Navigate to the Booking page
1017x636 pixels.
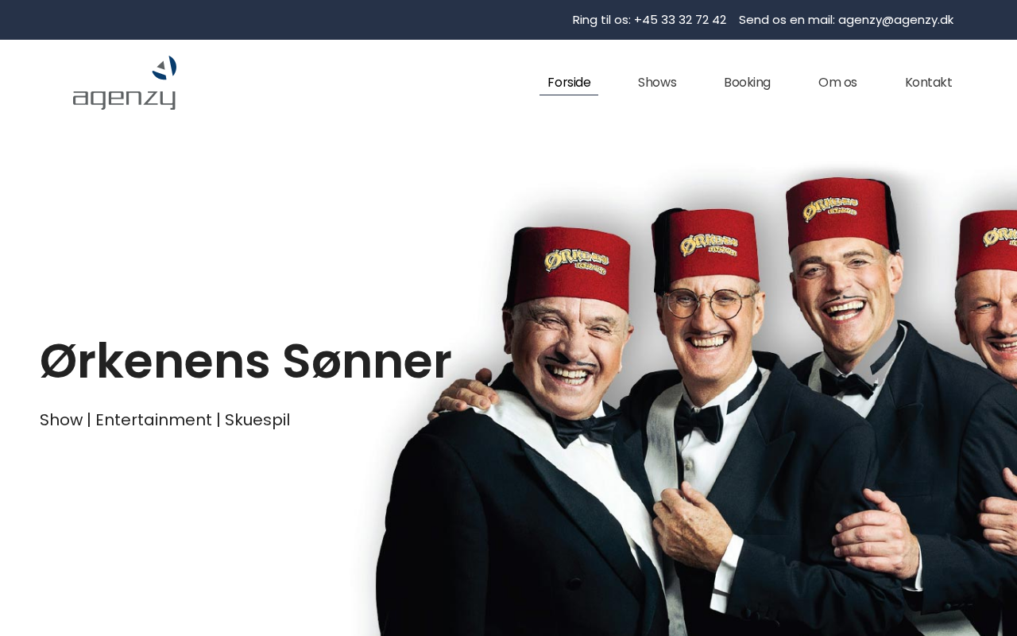click(x=747, y=83)
